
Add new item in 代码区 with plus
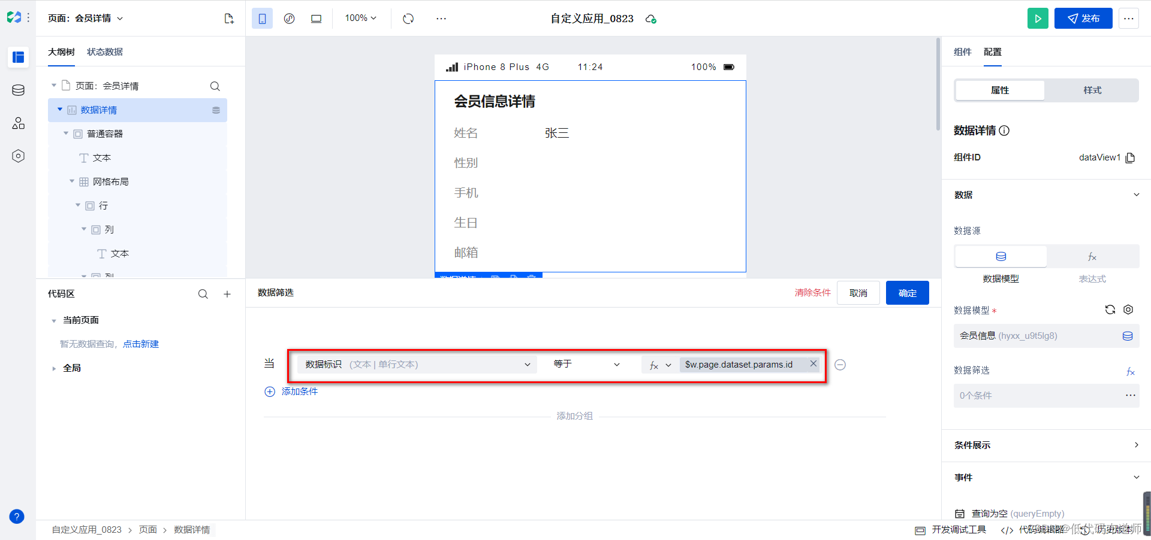pos(227,294)
